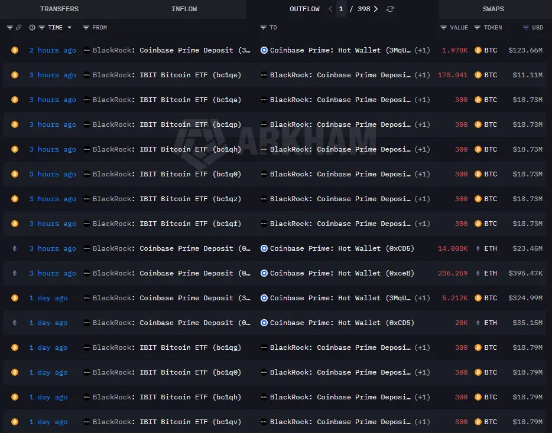Click the $35.15M USD amount
Screen dimensions: 552x433
click(x=527, y=323)
